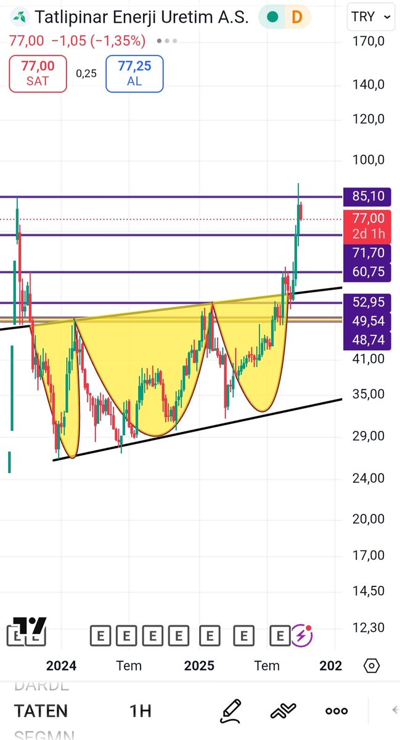The height and width of the screenshot is (740, 400).
Task: Change the 1H interval selector
Action: tap(141, 711)
